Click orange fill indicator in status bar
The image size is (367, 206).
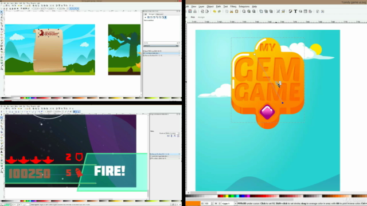tap(193, 204)
